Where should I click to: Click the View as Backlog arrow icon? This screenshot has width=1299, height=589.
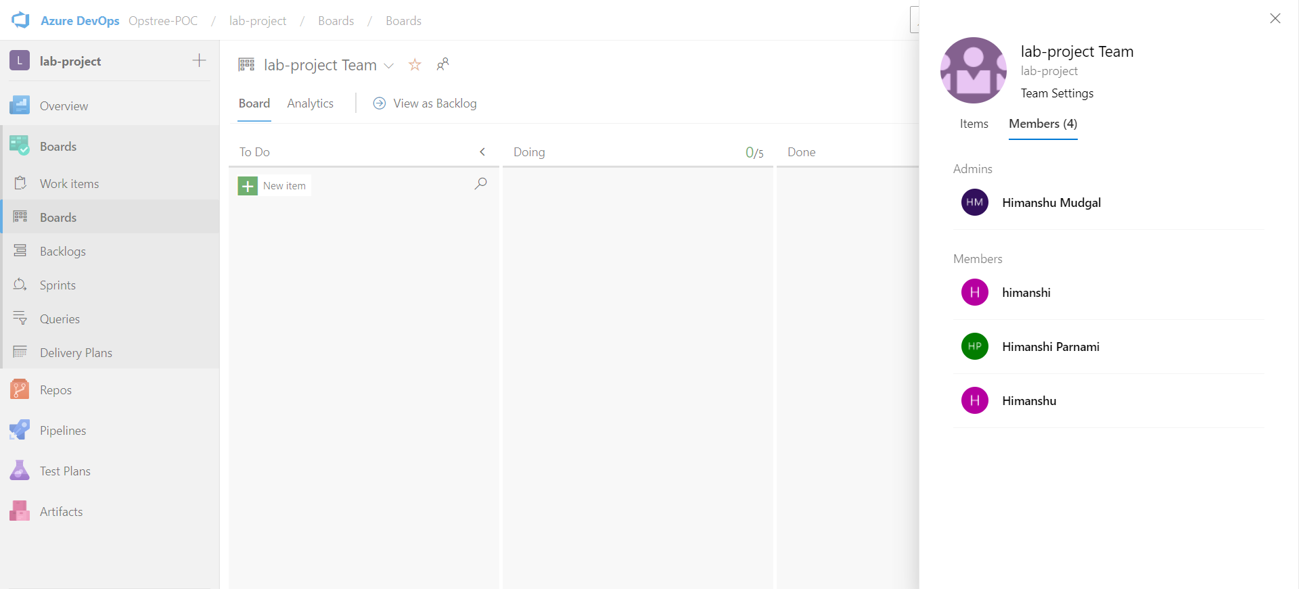380,103
